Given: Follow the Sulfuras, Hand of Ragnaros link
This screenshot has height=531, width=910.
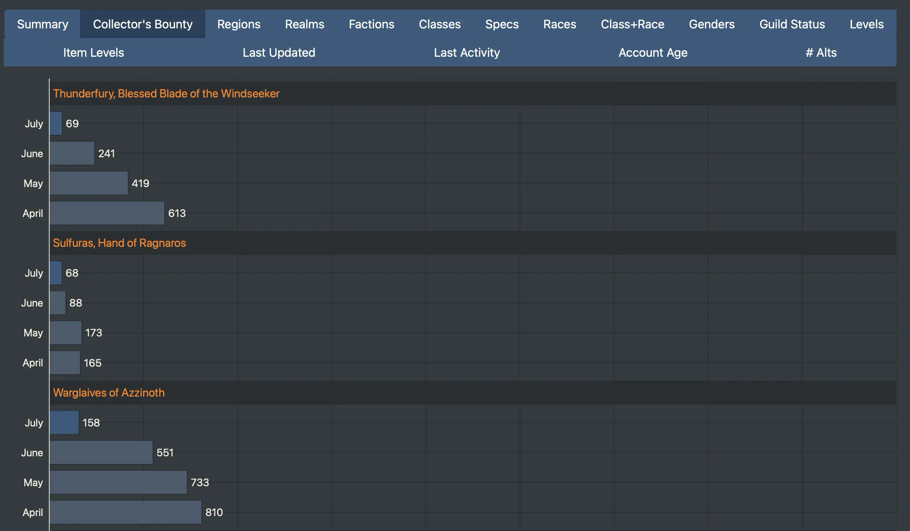Looking at the screenshot, I should coord(119,243).
